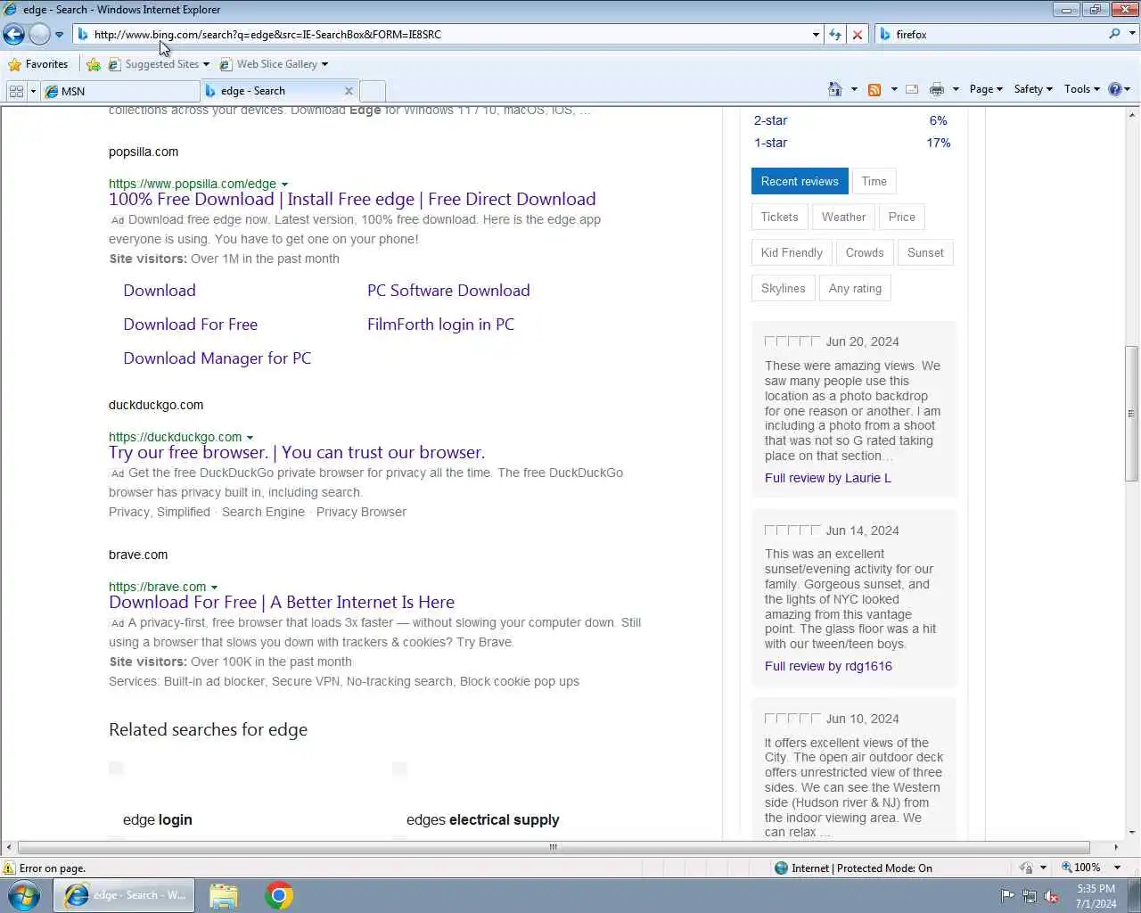This screenshot has width=1141, height=913.
Task: Open Web Slice Gallery dropdown
Action: click(274, 64)
